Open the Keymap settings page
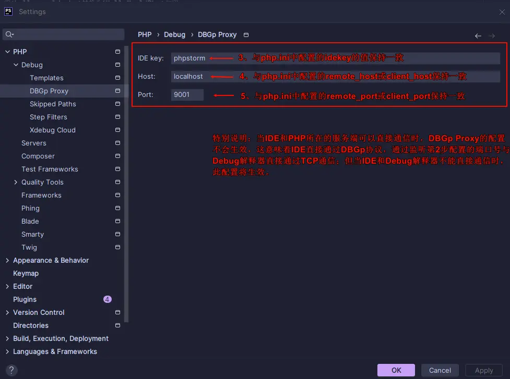Screen dimensions: 510x379 click(x=26, y=273)
